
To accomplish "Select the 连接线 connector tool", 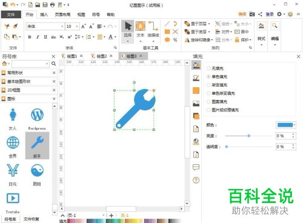I will tap(153, 32).
